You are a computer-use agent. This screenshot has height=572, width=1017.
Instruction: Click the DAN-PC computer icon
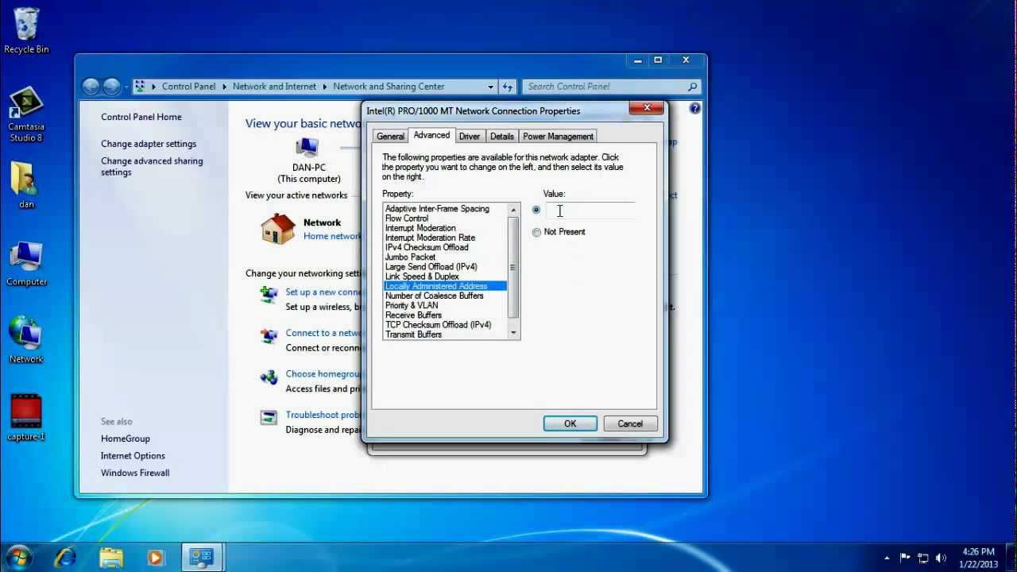307,149
